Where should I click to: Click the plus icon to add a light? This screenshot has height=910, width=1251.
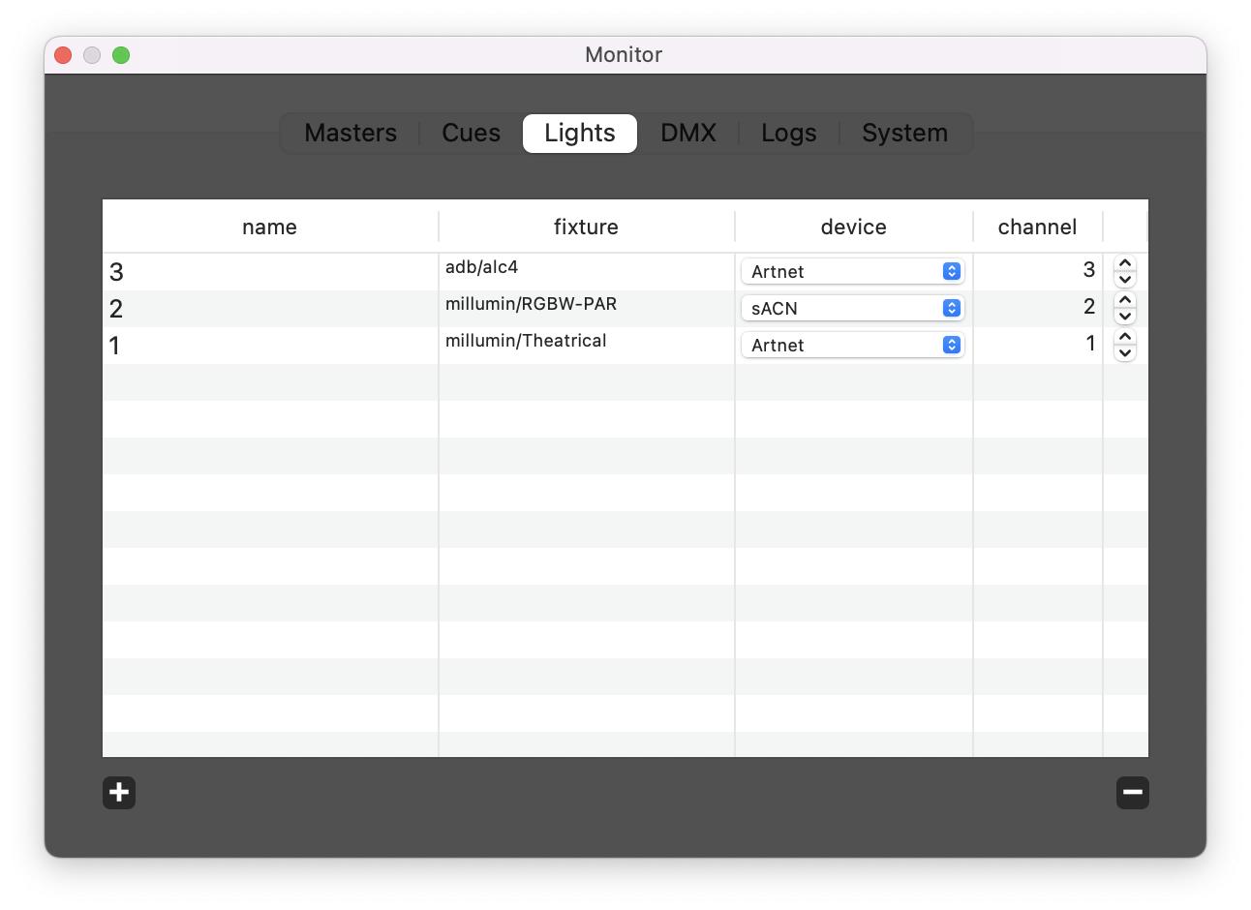(119, 792)
